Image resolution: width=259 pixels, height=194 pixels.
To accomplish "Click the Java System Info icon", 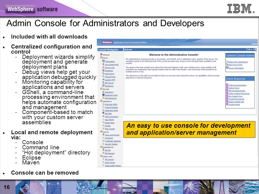I will coord(103,64).
